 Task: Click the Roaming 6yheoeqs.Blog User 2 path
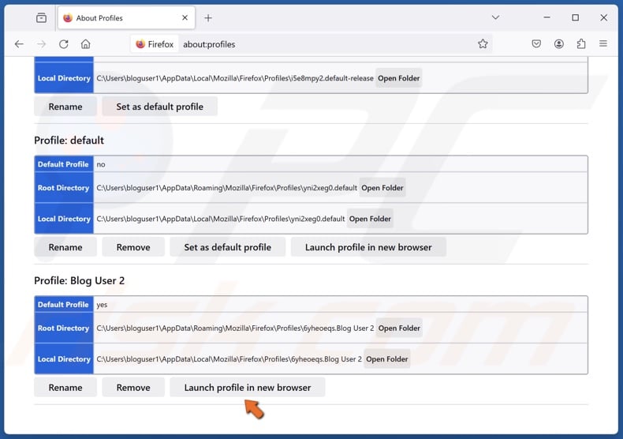235,328
